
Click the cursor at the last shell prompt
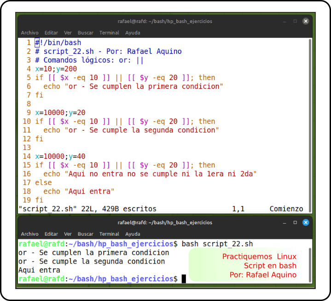coord(184,279)
